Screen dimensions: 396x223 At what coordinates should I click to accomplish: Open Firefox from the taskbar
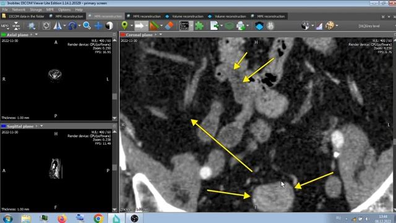(62, 218)
